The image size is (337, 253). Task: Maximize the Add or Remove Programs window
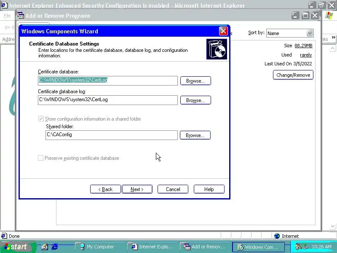click(305, 16)
